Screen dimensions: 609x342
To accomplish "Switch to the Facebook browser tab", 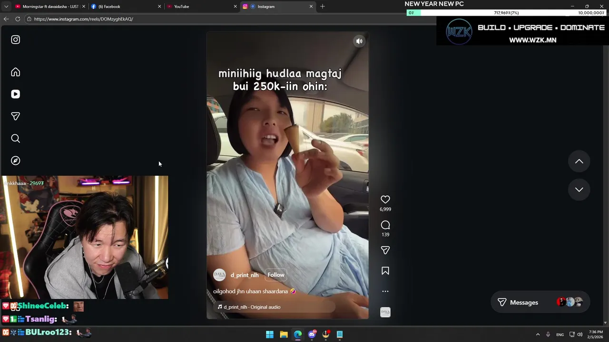I will pyautogui.click(x=126, y=7).
